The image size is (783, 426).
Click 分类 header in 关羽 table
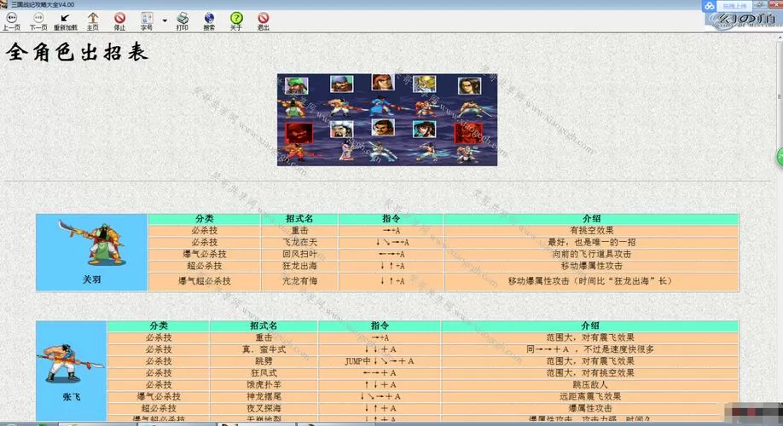coord(204,218)
